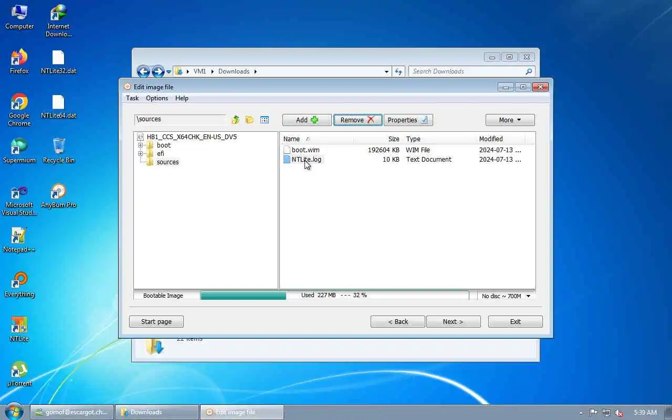This screenshot has width=672, height=420.
Task: Click the < Back button
Action: [x=398, y=322]
